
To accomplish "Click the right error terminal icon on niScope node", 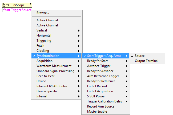I will (x=30, y=5).
